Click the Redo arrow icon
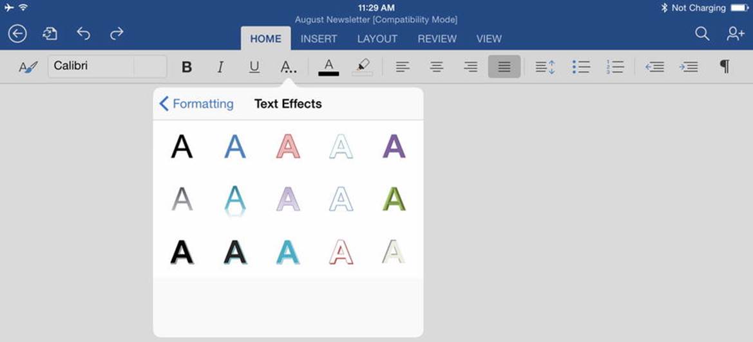This screenshot has height=342, width=753. click(117, 33)
